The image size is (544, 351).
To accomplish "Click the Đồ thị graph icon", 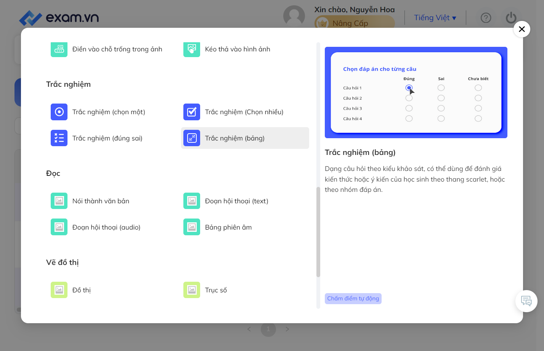I will (x=59, y=290).
